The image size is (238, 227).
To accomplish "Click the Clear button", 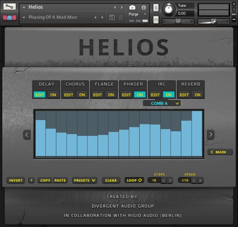I will [x=111, y=180].
